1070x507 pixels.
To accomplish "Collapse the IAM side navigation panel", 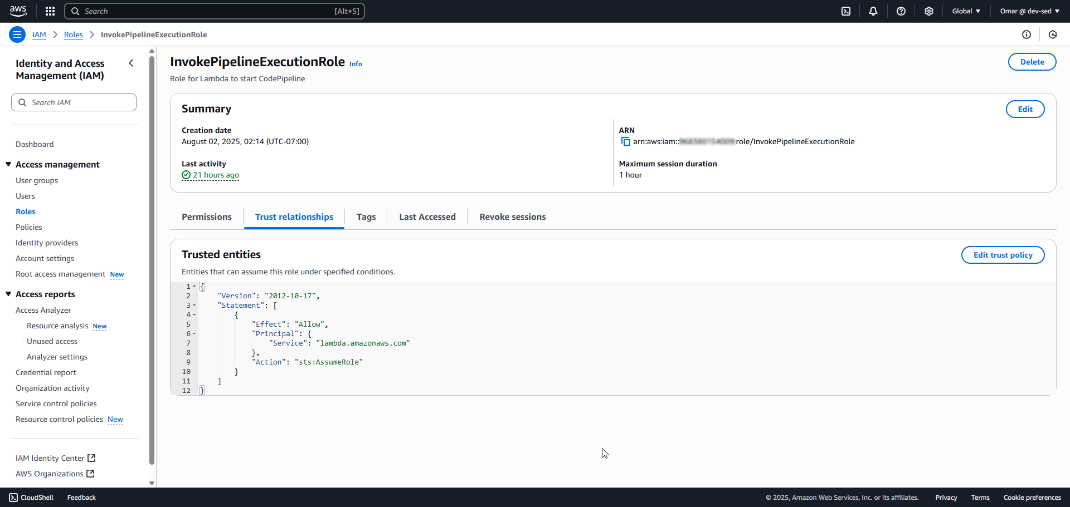I will [x=131, y=63].
